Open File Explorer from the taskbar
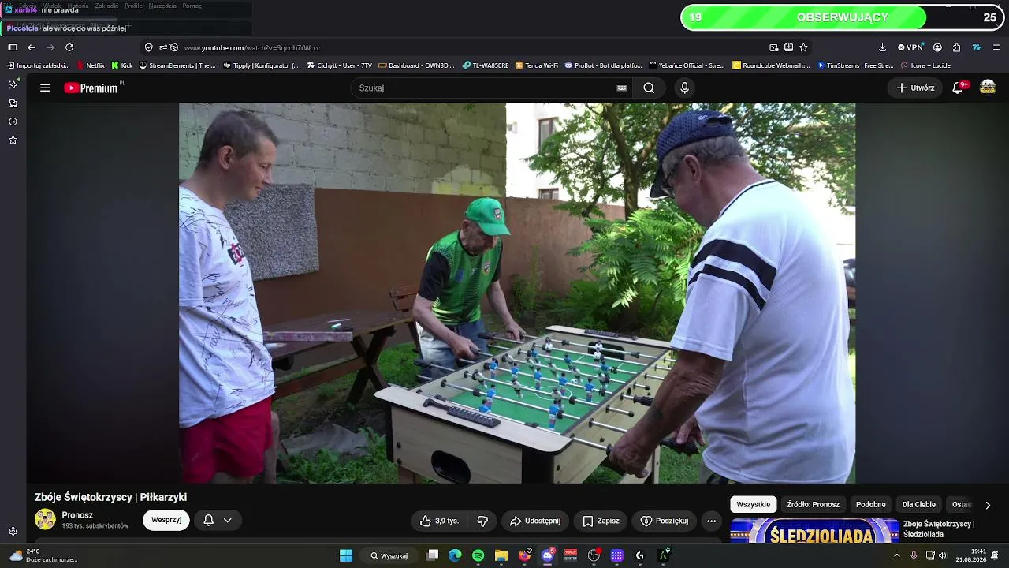Viewport: 1009px width, 568px height. point(501,555)
